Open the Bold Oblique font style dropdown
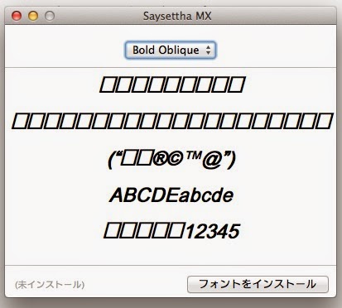Image resolution: width=342 pixels, height=308 pixels. [x=171, y=51]
